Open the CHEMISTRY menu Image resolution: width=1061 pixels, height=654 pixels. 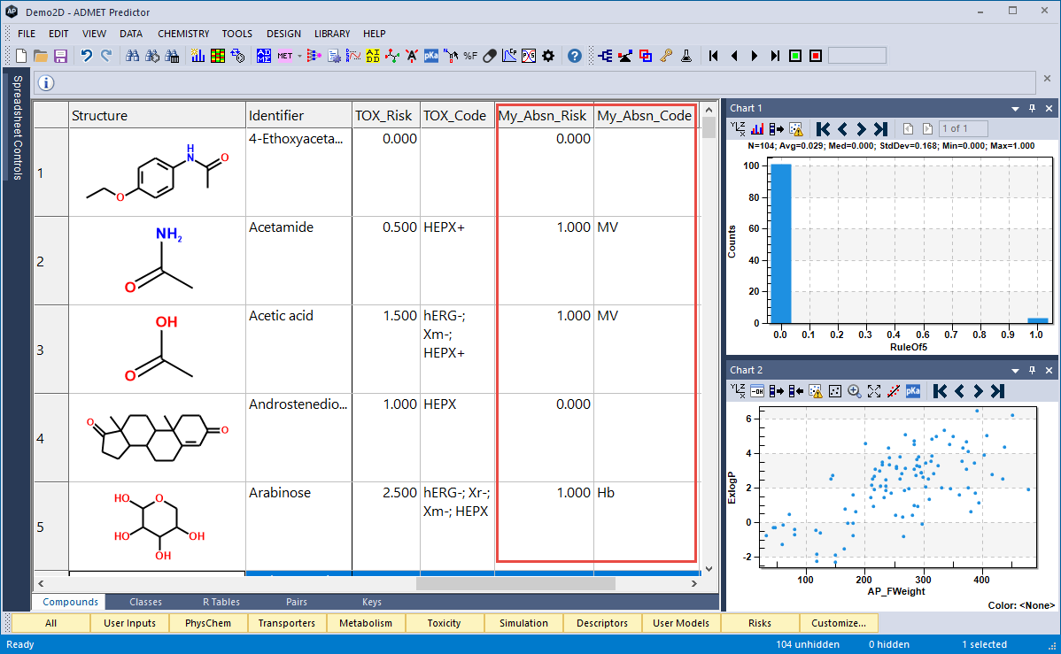click(183, 34)
